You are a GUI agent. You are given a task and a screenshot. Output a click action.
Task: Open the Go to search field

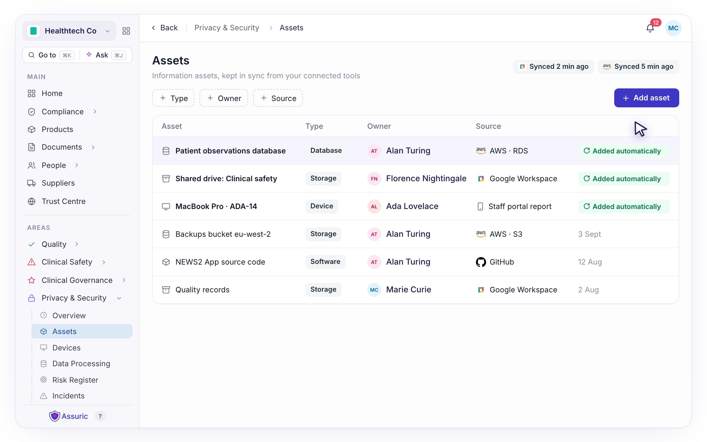(51, 55)
